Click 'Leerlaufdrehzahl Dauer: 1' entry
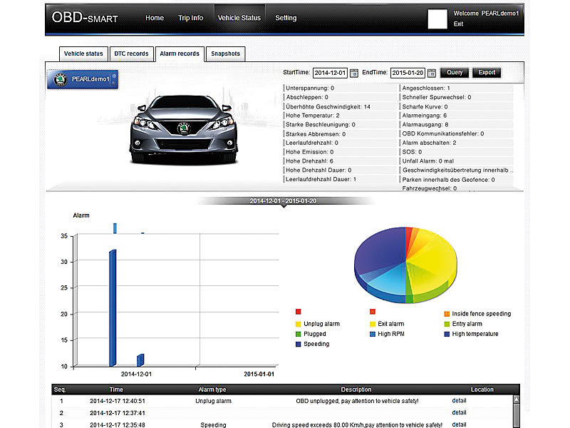The image size is (570, 428). [321, 179]
